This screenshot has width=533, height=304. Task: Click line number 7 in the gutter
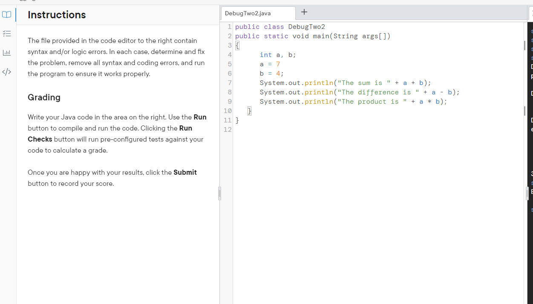click(230, 83)
